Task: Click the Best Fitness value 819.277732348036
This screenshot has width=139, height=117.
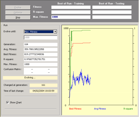Action: pyautogui.click(x=41, y=54)
